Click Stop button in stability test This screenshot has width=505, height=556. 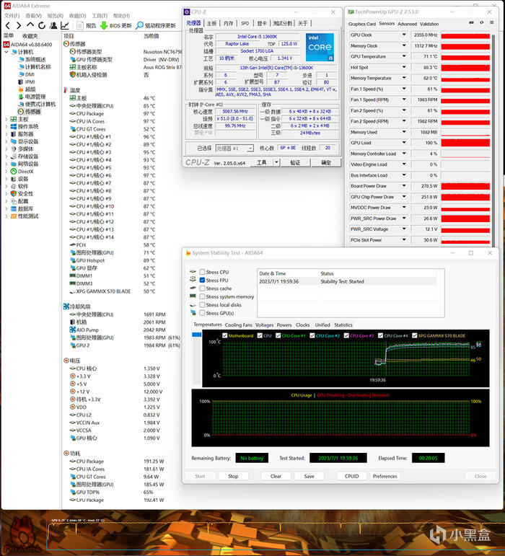(233, 476)
